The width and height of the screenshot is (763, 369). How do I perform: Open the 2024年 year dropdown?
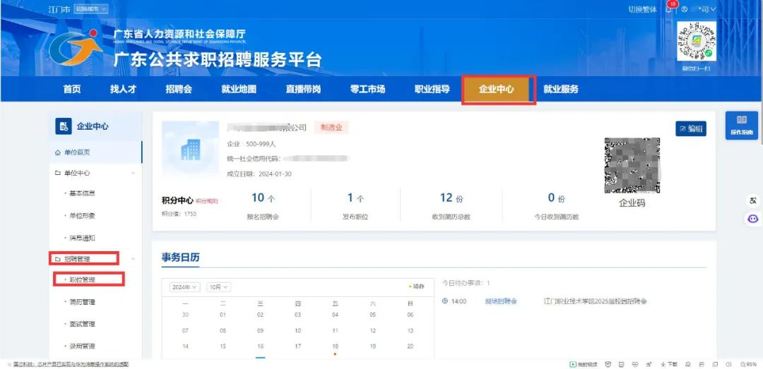point(185,287)
